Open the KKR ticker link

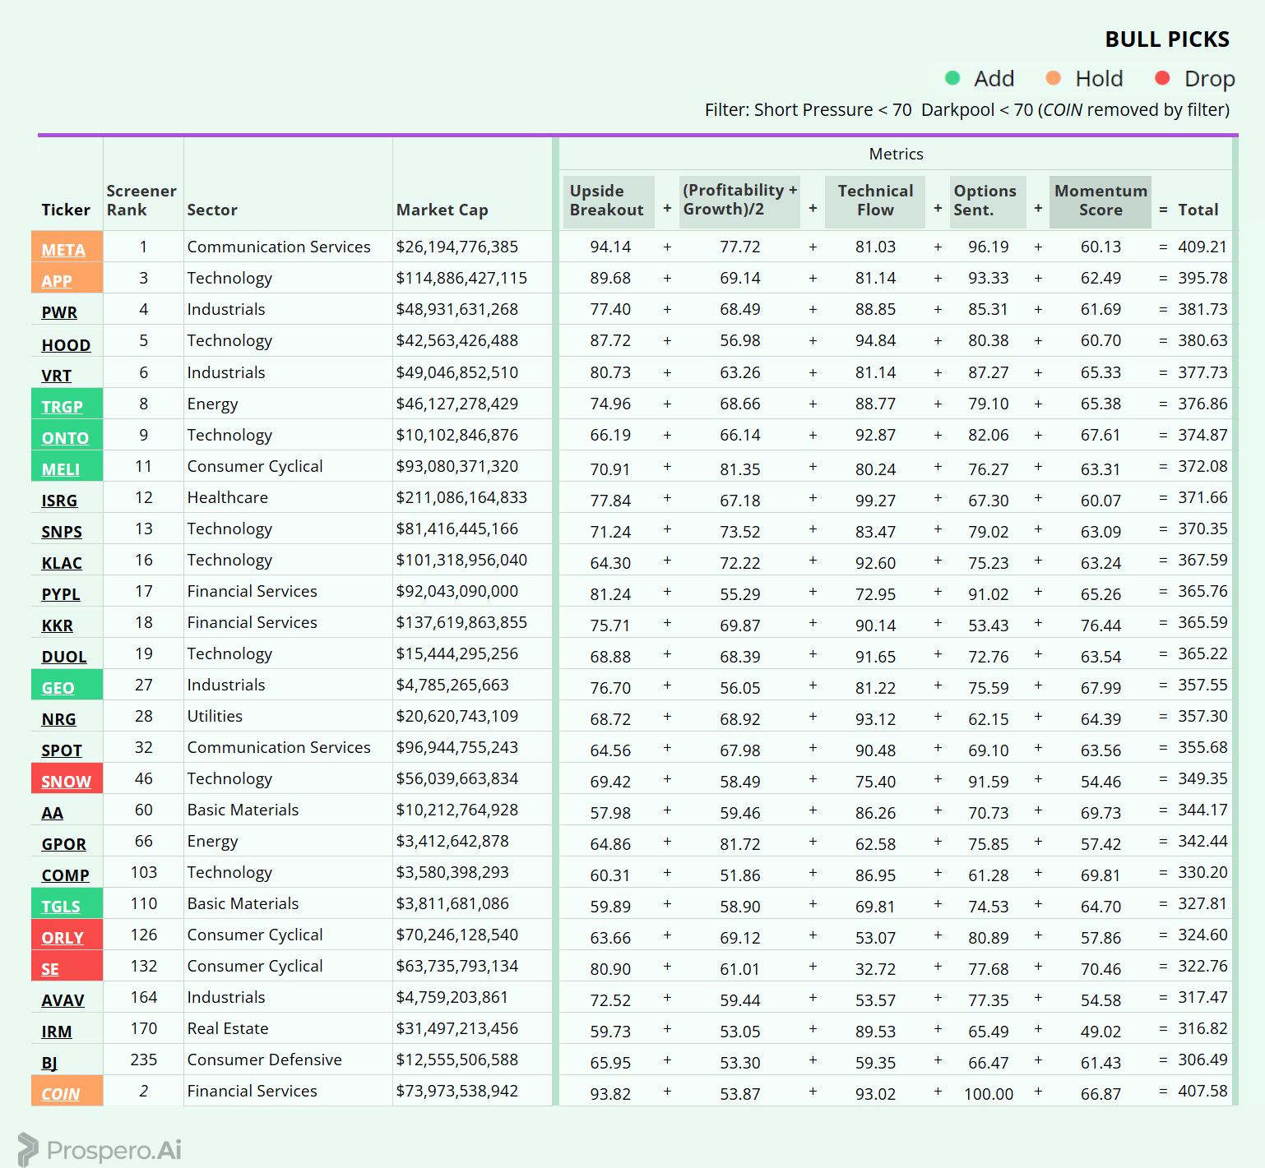point(57,626)
